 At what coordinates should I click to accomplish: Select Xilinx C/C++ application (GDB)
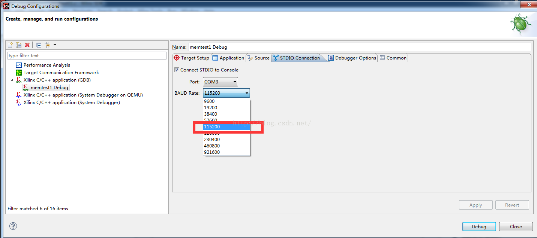(x=57, y=80)
